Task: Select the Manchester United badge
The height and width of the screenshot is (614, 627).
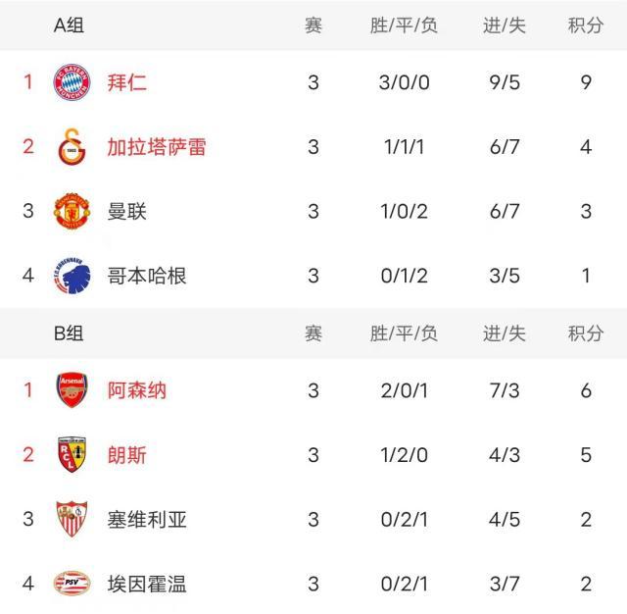Action: [x=74, y=211]
